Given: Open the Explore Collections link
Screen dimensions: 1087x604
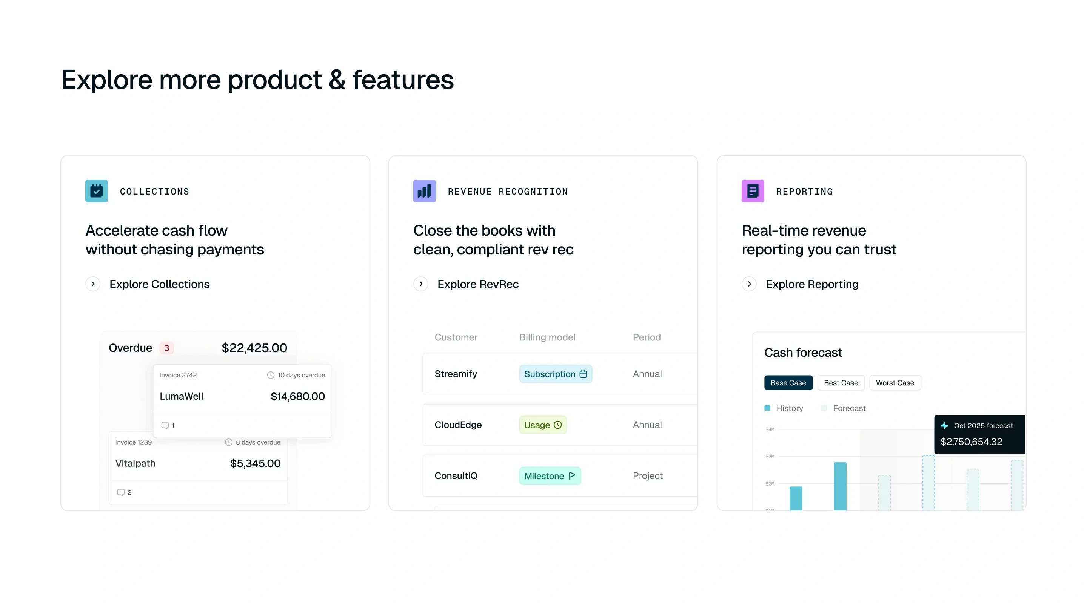Looking at the screenshot, I should pos(160,284).
